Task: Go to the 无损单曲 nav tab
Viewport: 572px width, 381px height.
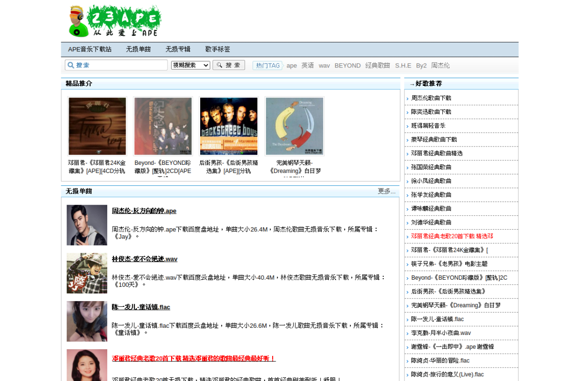Action: pyautogui.click(x=139, y=49)
